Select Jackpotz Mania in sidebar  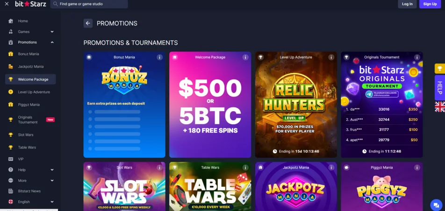pos(31,67)
